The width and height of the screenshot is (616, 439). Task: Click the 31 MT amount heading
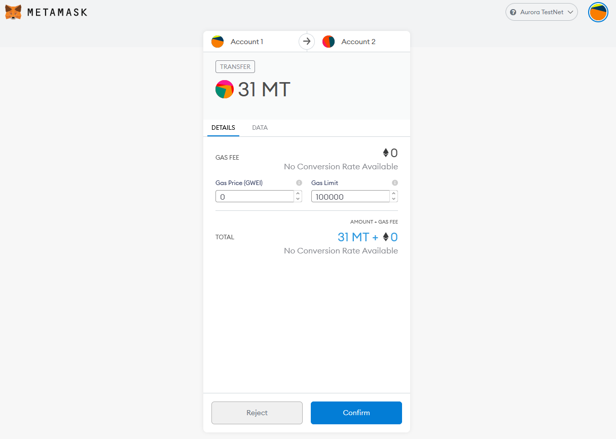pos(264,90)
